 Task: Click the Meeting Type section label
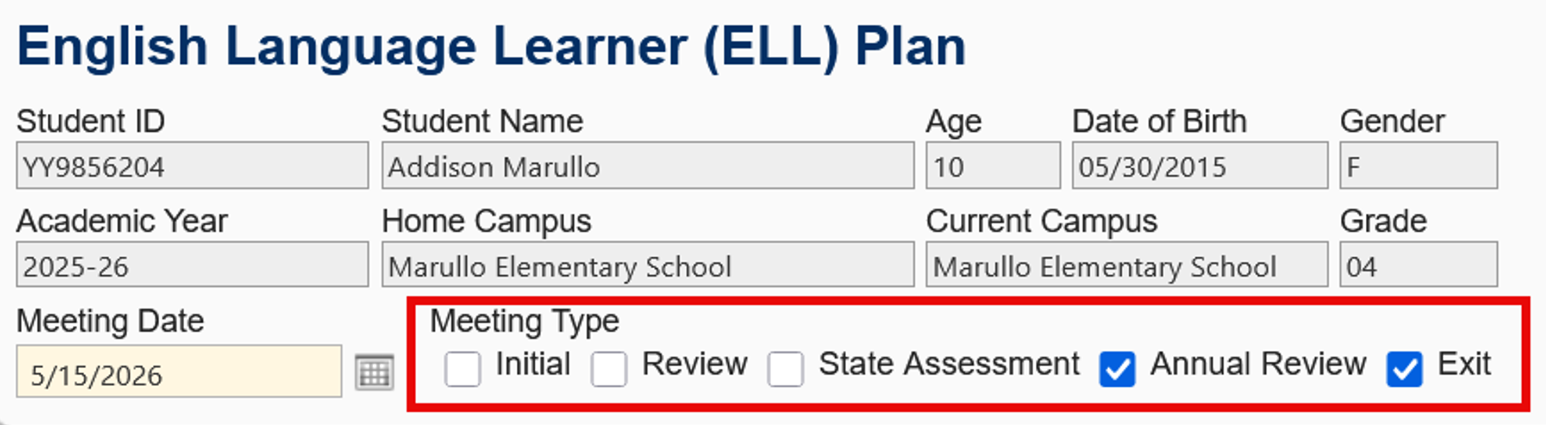(523, 321)
